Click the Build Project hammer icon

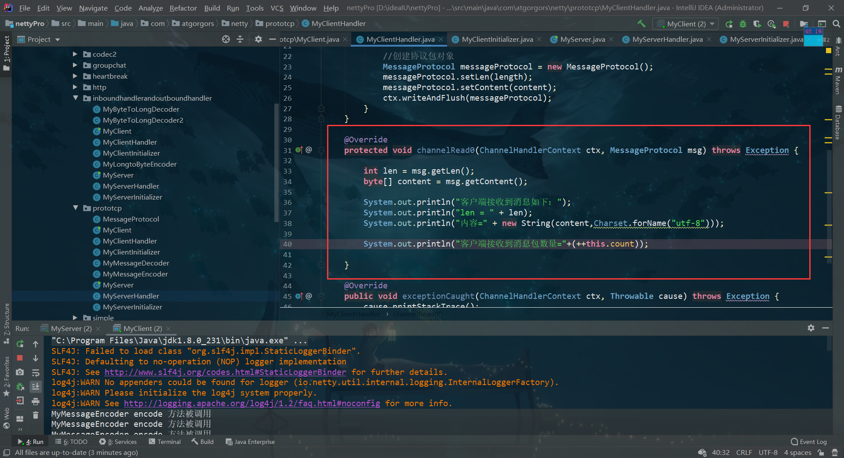(x=641, y=24)
